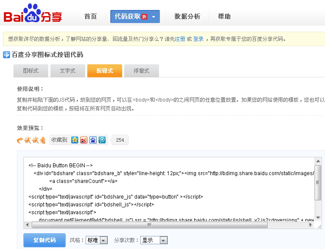Follow the 登录 link
Screen dimensions: 325x249
pos(199,39)
